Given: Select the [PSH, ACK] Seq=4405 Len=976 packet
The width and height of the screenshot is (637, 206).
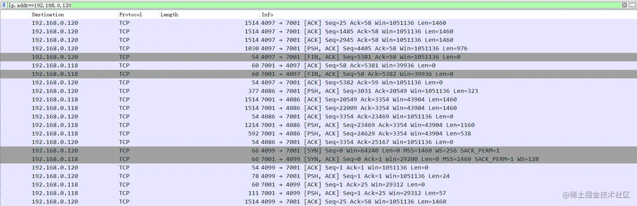Looking at the screenshot, I should (318, 48).
